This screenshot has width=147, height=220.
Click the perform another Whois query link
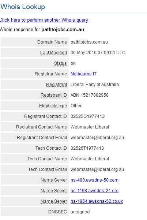(44, 20)
